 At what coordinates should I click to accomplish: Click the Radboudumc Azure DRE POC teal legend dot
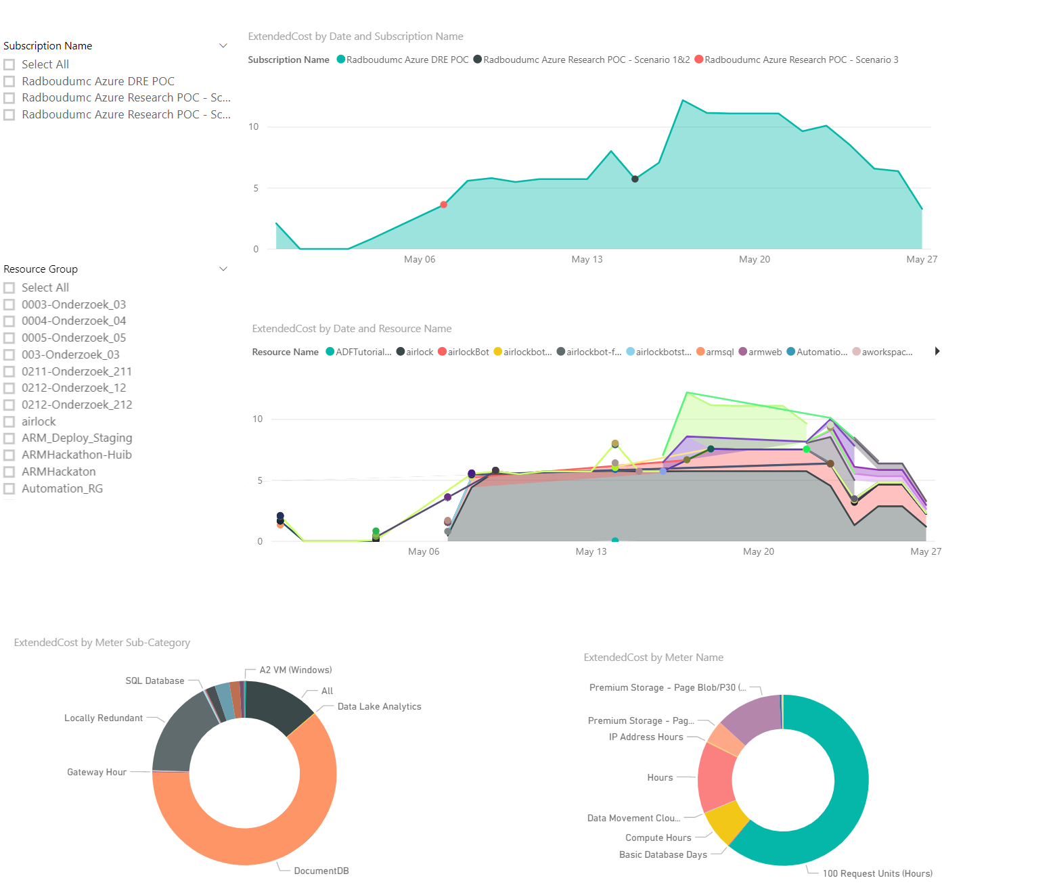tap(341, 60)
